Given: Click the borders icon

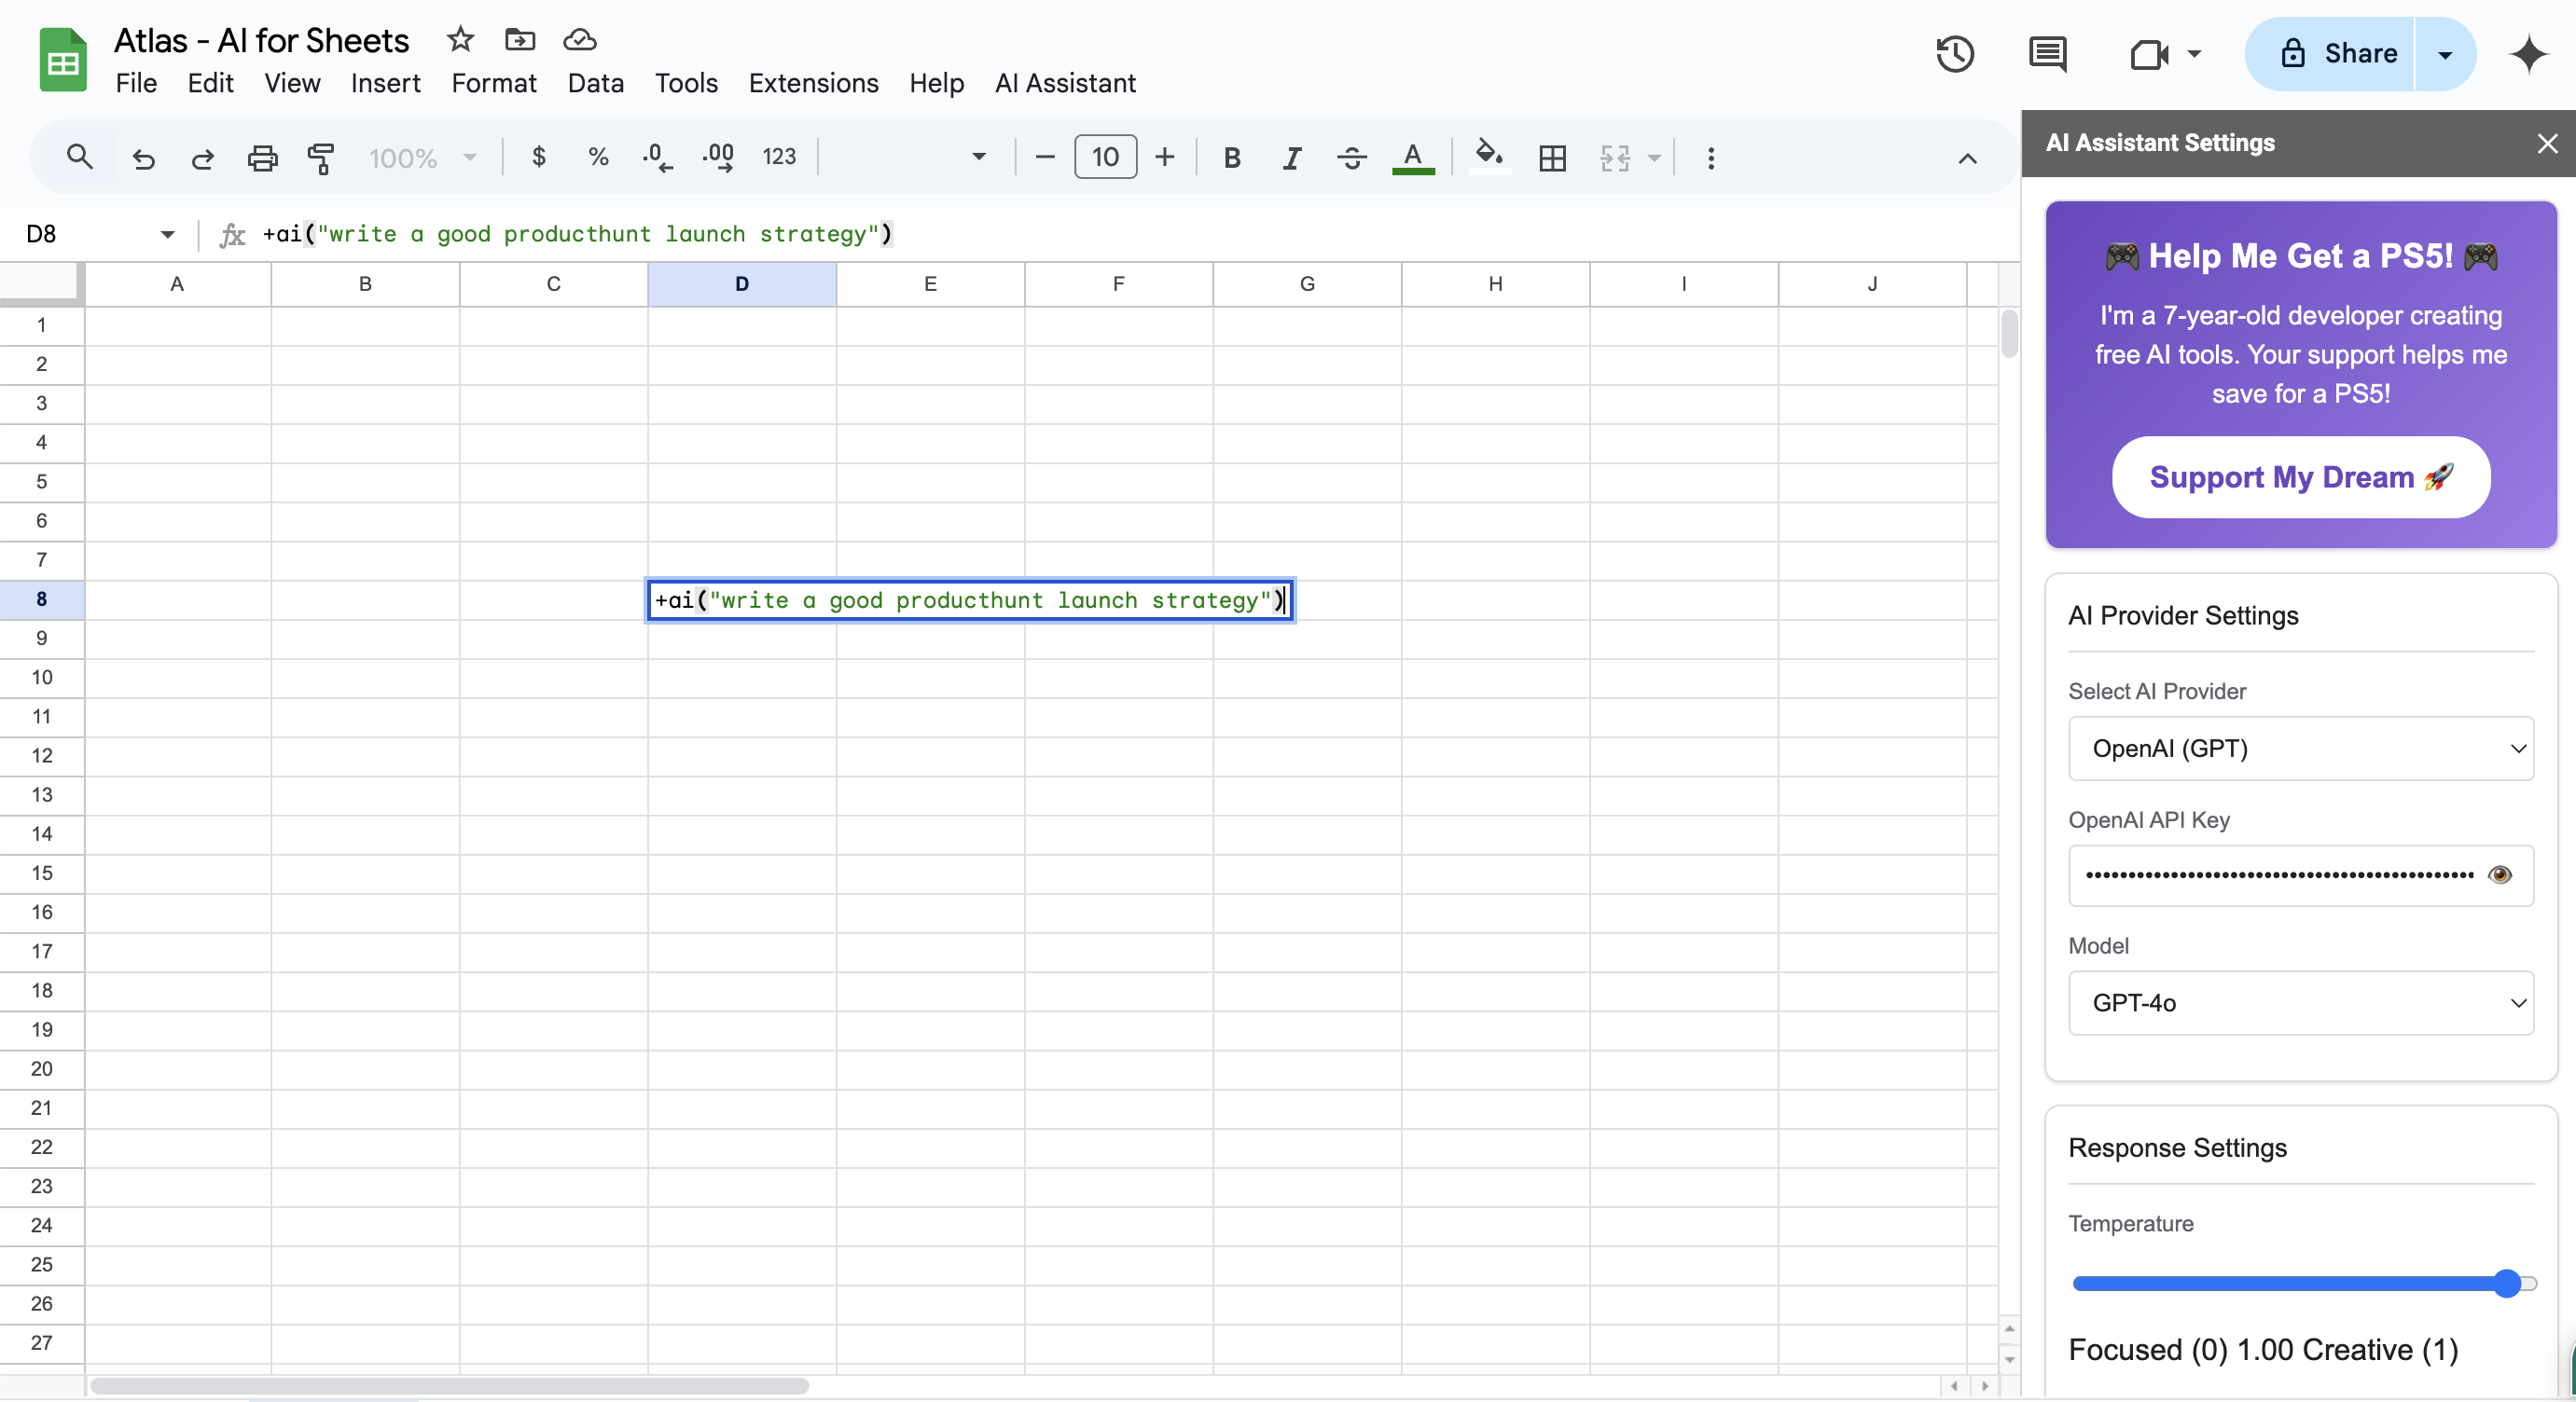Looking at the screenshot, I should [x=1552, y=158].
